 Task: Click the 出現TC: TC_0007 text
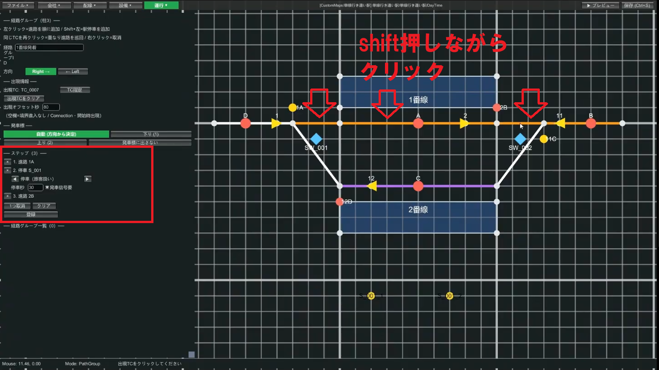click(21, 90)
